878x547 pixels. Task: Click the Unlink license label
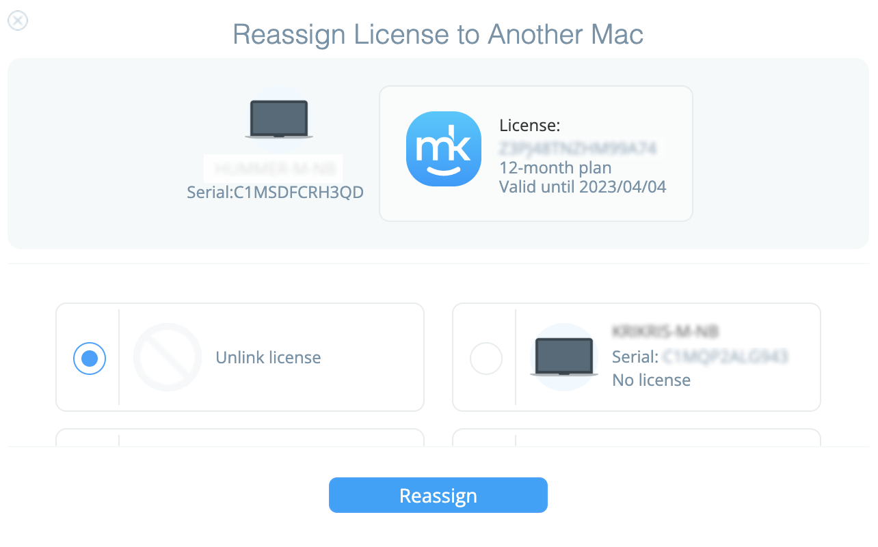point(268,357)
